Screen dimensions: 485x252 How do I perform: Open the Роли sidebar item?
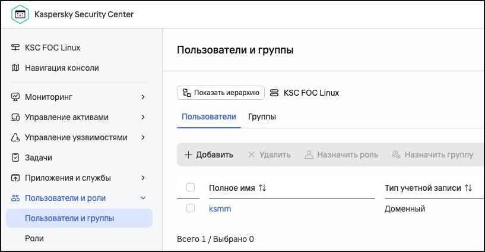click(34, 238)
